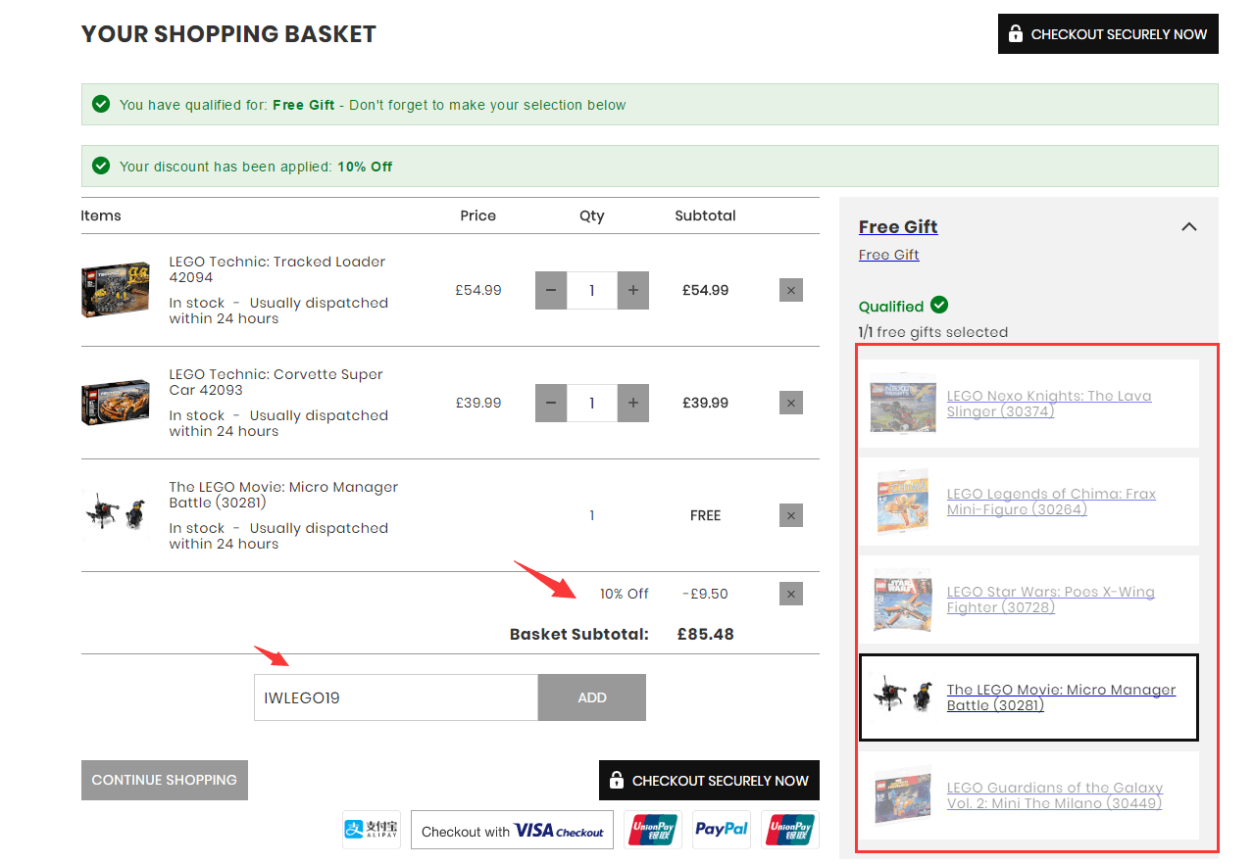Click the ADD discount code button
1254x864 pixels.
coord(592,697)
